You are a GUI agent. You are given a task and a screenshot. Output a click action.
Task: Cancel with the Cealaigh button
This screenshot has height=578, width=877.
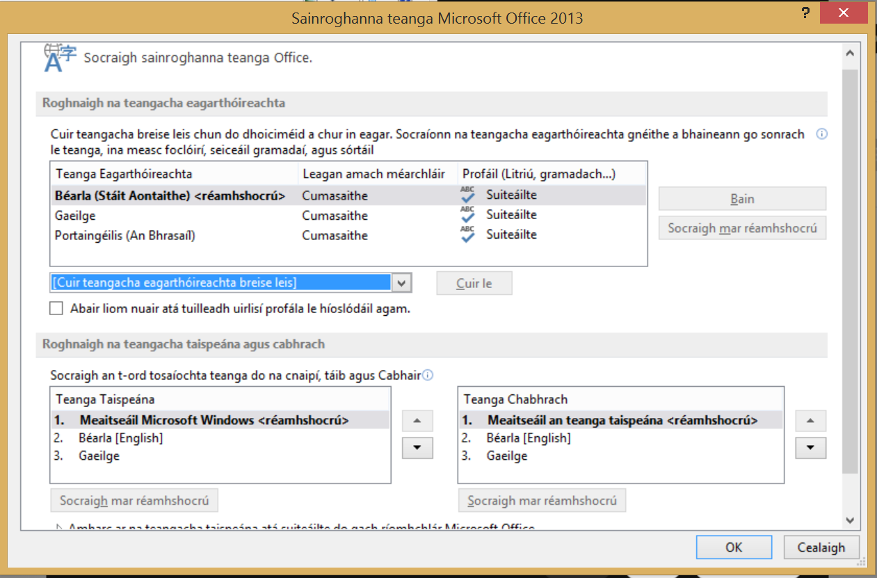point(821,547)
